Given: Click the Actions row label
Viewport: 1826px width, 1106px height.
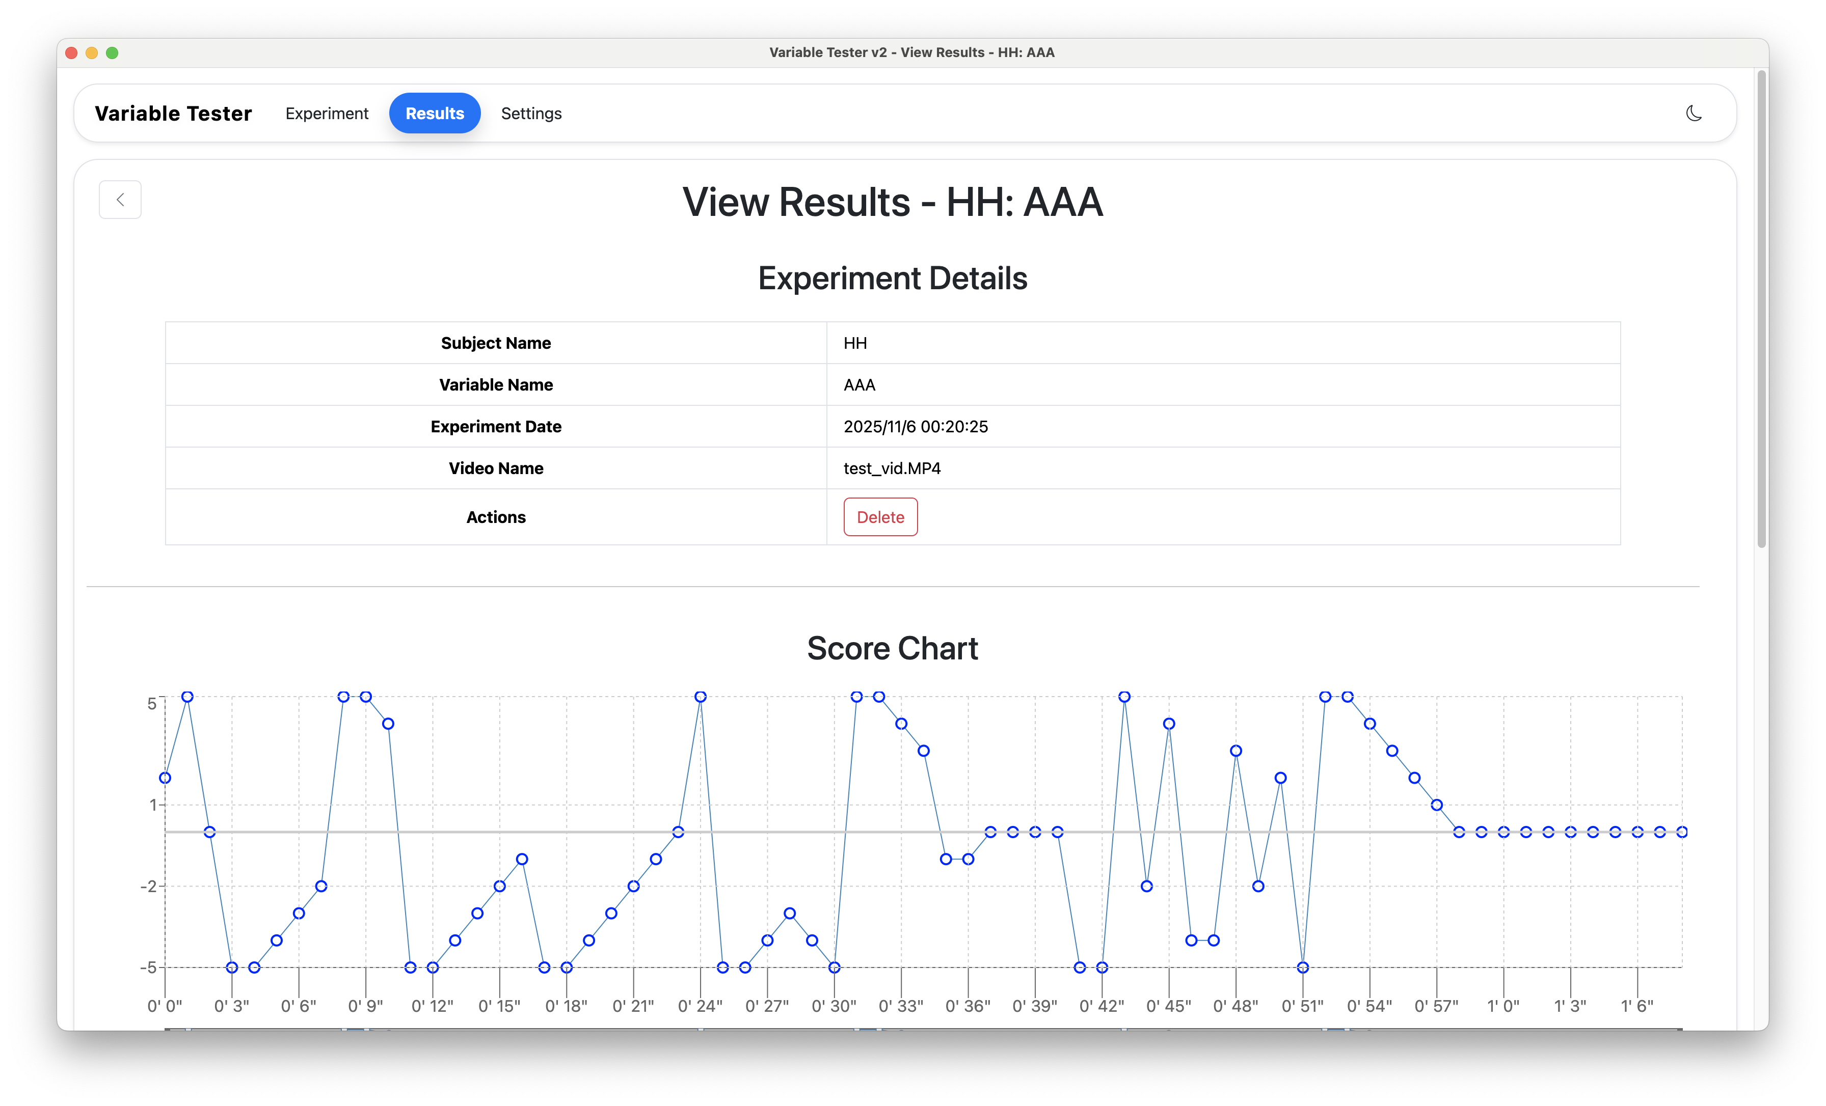Looking at the screenshot, I should 496,517.
